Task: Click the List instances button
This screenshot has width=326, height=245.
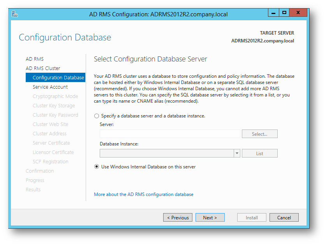Action: [x=260, y=153]
